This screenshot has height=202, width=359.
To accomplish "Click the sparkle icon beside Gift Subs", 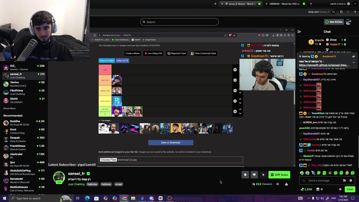I will tap(263, 175).
